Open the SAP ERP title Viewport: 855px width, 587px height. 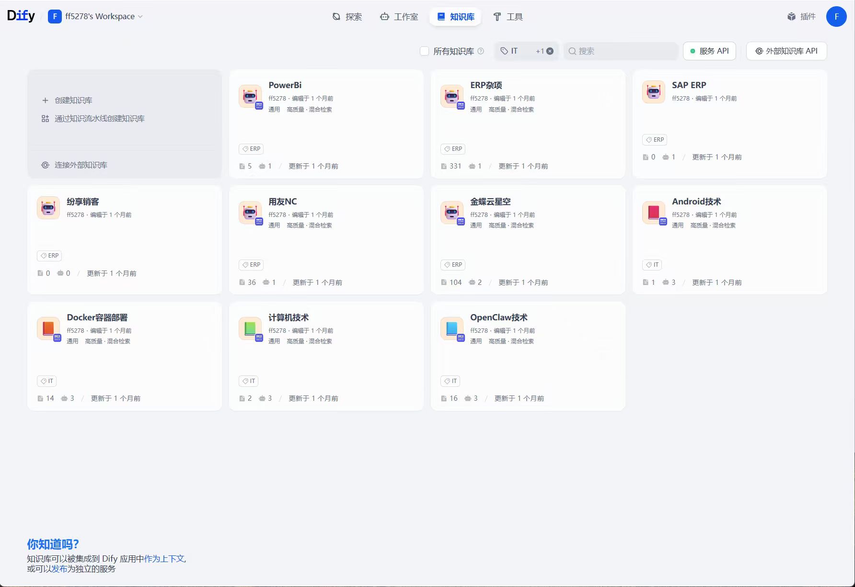(689, 85)
